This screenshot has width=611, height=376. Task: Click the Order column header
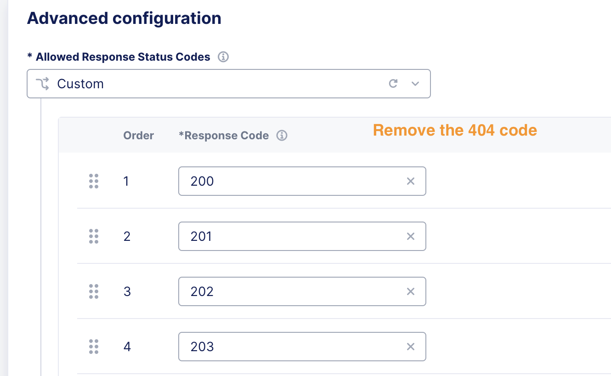(138, 135)
